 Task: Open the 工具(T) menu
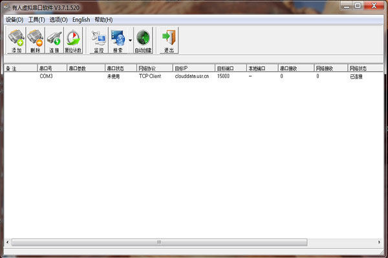tap(36, 20)
